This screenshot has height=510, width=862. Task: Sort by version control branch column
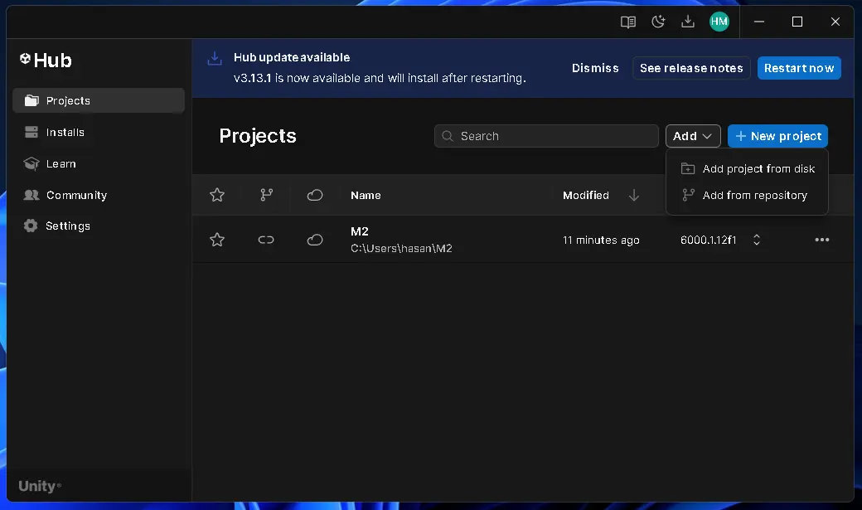(267, 195)
